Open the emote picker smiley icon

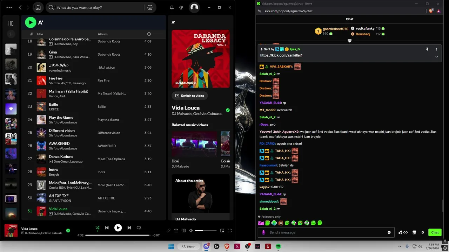(389, 232)
